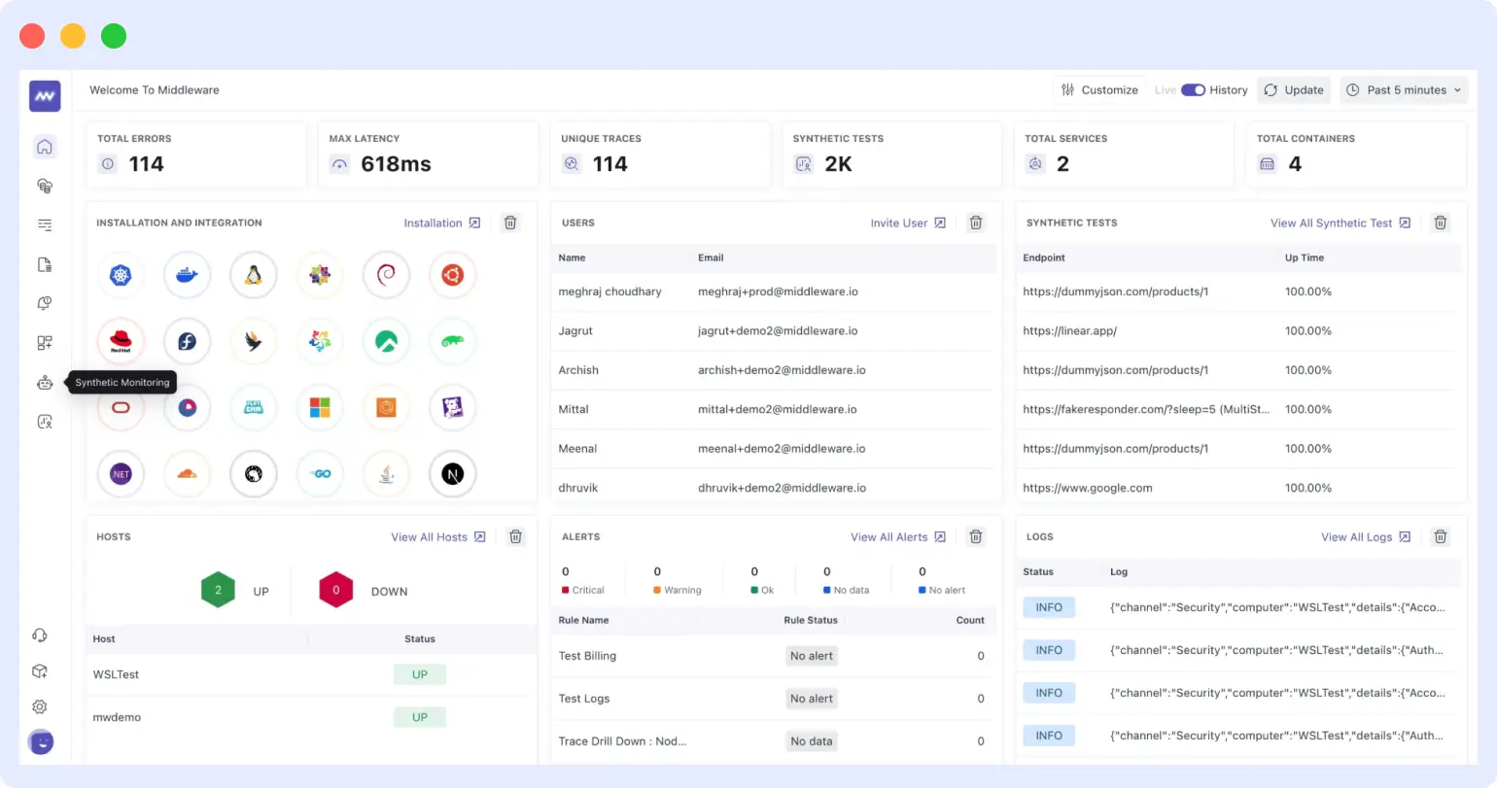Image resolution: width=1497 pixels, height=788 pixels.
Task: Select the Go language integration icon
Action: (320, 474)
